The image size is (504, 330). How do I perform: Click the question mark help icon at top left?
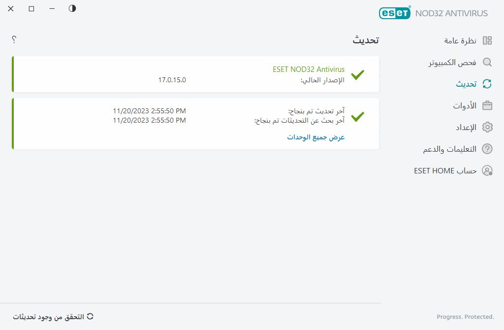coord(14,39)
